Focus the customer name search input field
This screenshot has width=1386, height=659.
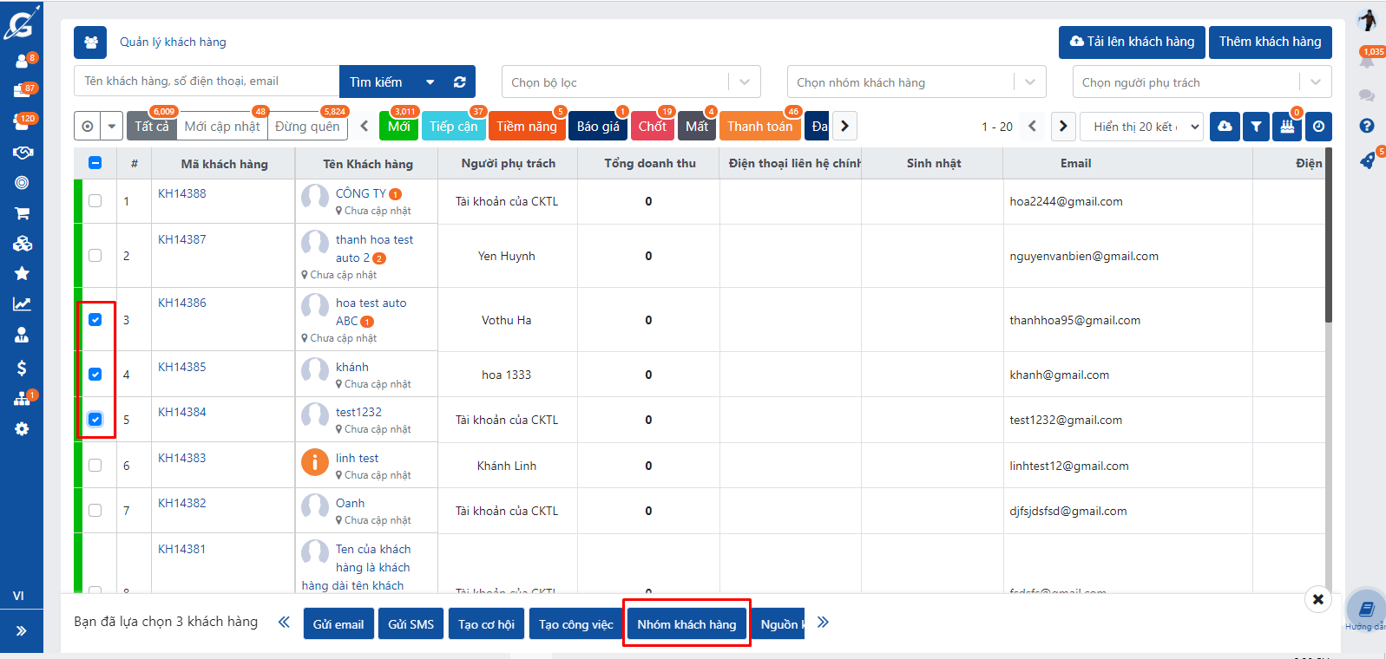coord(207,82)
